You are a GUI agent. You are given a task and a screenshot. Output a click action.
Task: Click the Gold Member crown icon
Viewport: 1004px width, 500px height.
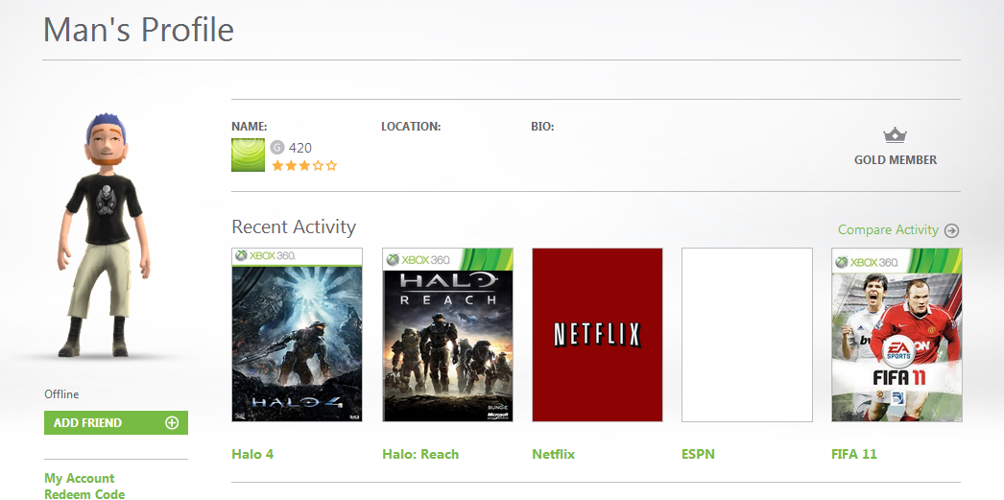click(x=896, y=135)
